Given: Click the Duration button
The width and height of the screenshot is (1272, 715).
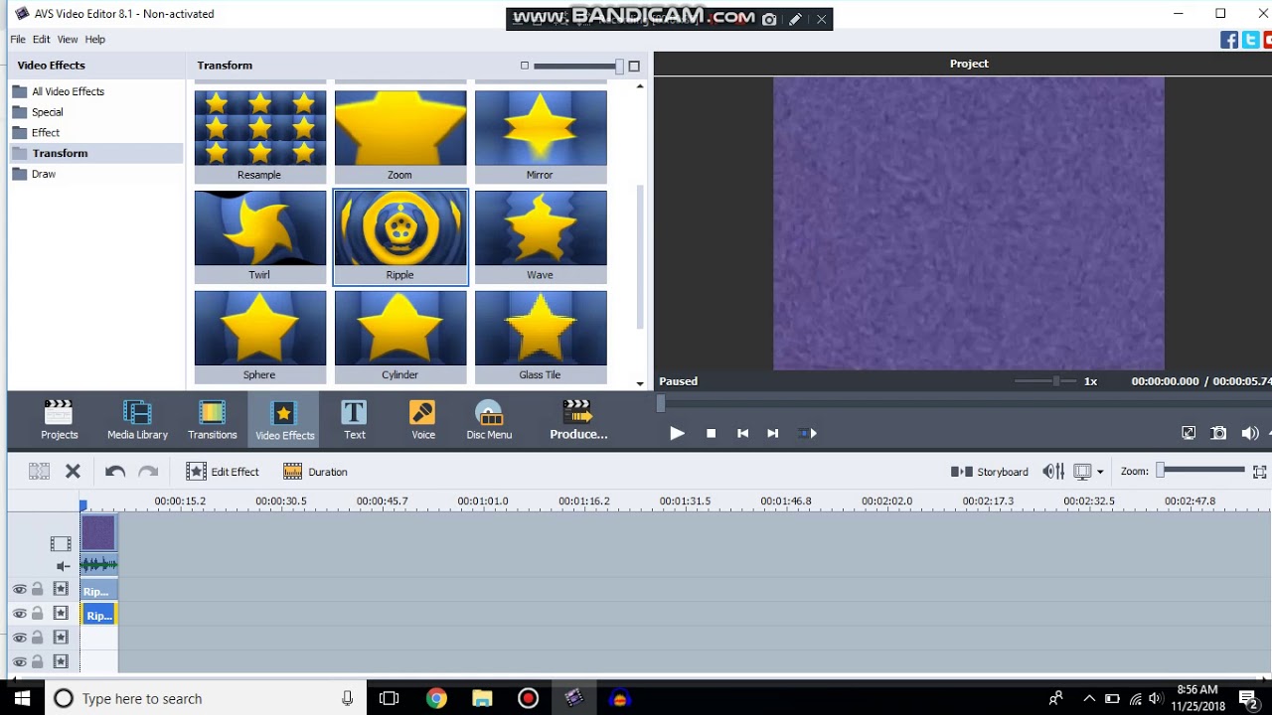Looking at the screenshot, I should tap(315, 472).
